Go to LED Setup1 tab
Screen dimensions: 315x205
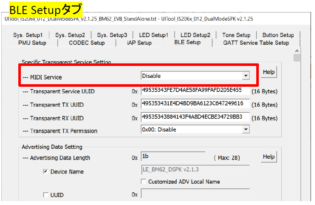tap(154, 35)
